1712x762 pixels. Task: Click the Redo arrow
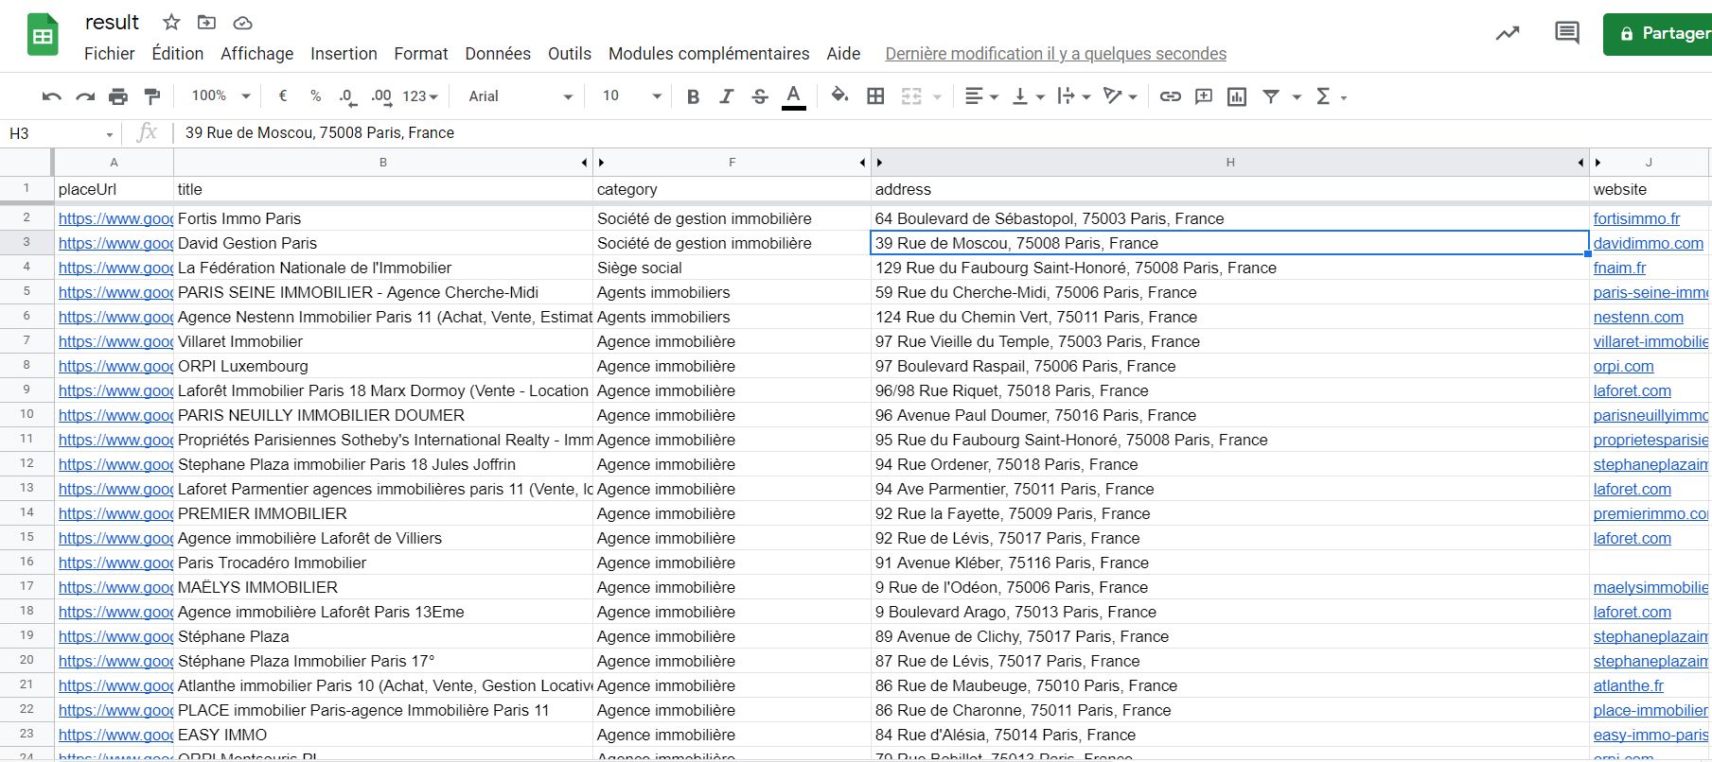click(85, 96)
